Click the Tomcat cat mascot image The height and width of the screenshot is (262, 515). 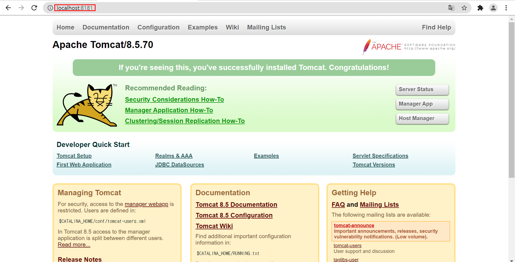(87, 105)
